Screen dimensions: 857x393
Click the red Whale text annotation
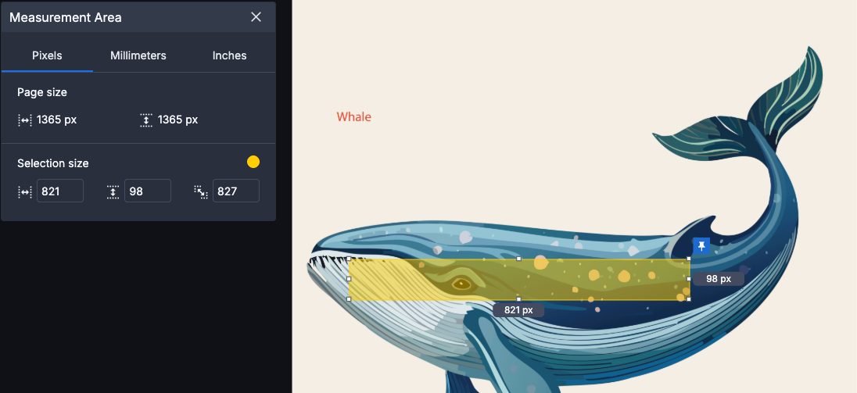(x=353, y=117)
